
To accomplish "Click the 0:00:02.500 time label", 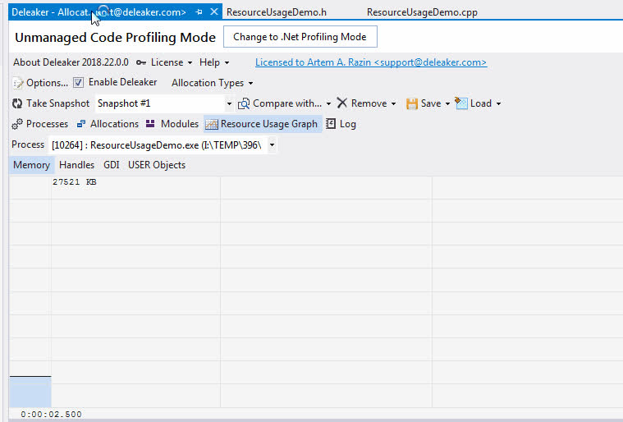I will click(51, 415).
